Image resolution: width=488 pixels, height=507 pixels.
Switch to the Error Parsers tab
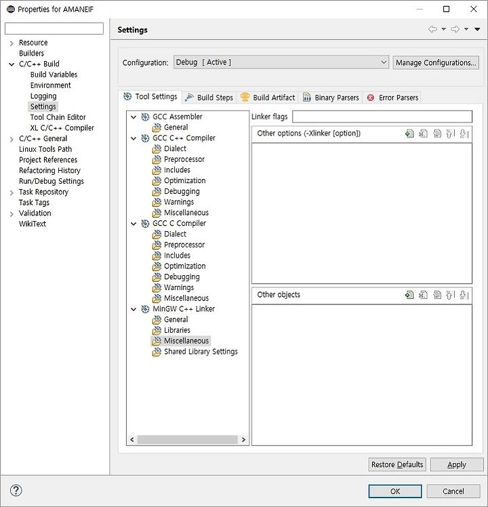392,98
